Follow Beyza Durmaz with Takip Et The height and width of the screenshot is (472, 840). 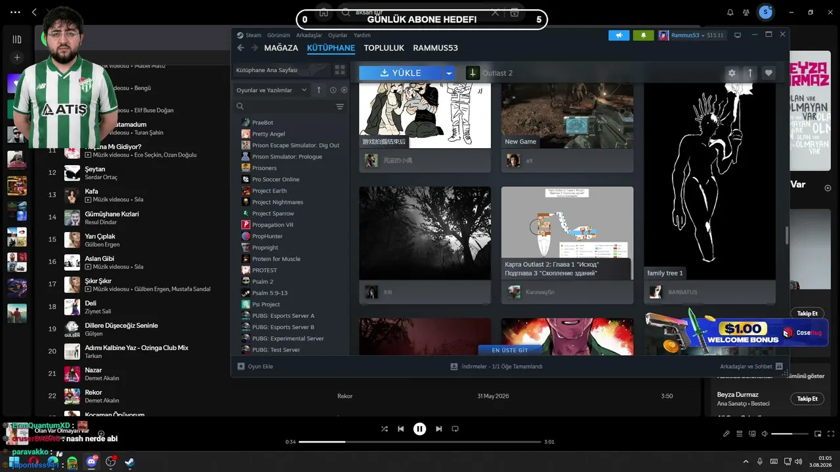tap(807, 399)
